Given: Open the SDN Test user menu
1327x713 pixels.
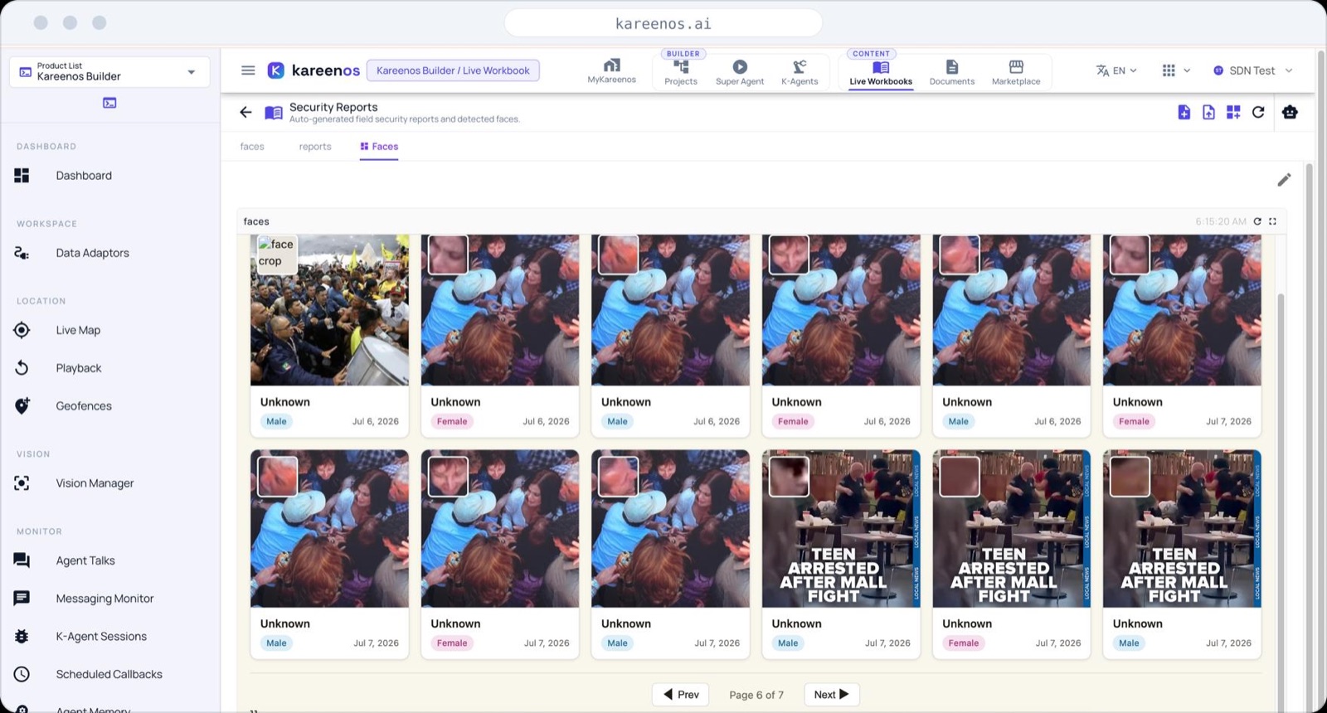Looking at the screenshot, I should 1252,70.
